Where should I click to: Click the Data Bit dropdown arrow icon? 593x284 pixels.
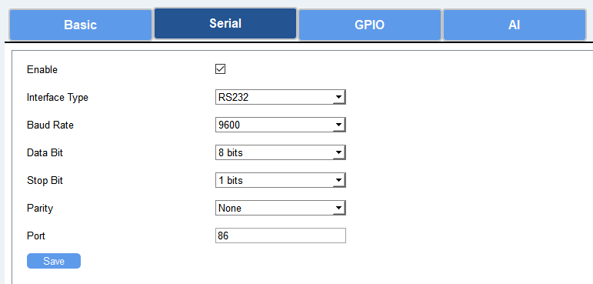pyautogui.click(x=339, y=152)
